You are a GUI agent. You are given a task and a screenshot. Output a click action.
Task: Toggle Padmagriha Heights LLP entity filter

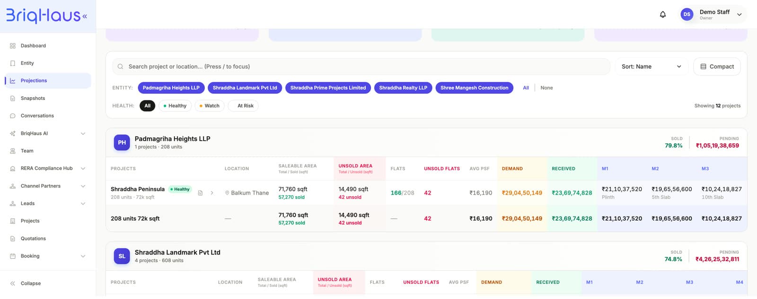[x=171, y=88]
